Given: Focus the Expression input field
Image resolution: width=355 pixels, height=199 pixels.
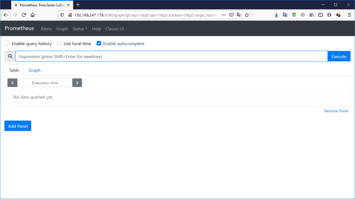Looking at the screenshot, I should [172, 56].
